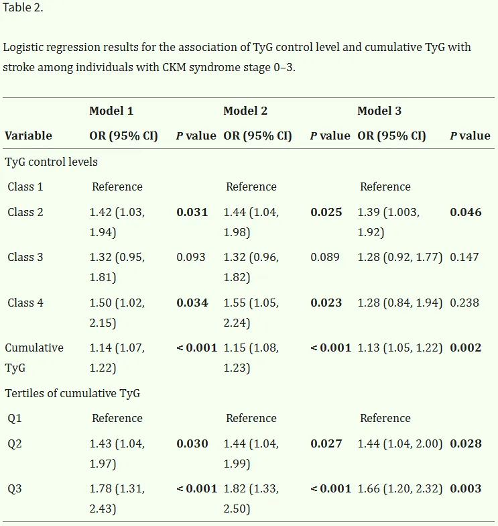The image size is (498, 526).
Task: Select the Q3 row label
Action: click(15, 488)
